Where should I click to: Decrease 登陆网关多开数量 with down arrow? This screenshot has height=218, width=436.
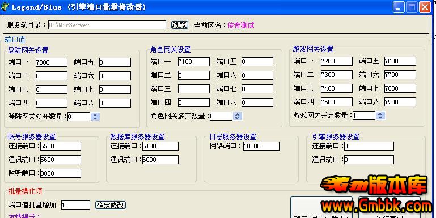pyautogui.click(x=95, y=118)
